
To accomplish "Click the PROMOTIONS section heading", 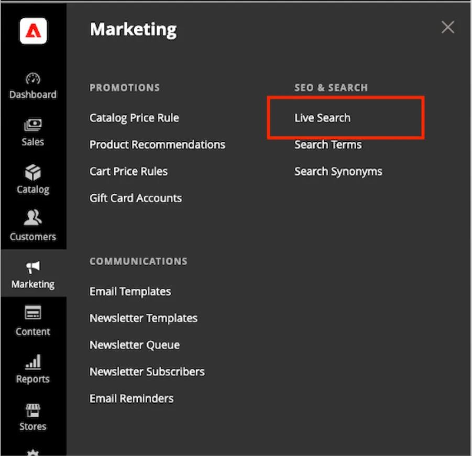I will pos(125,88).
